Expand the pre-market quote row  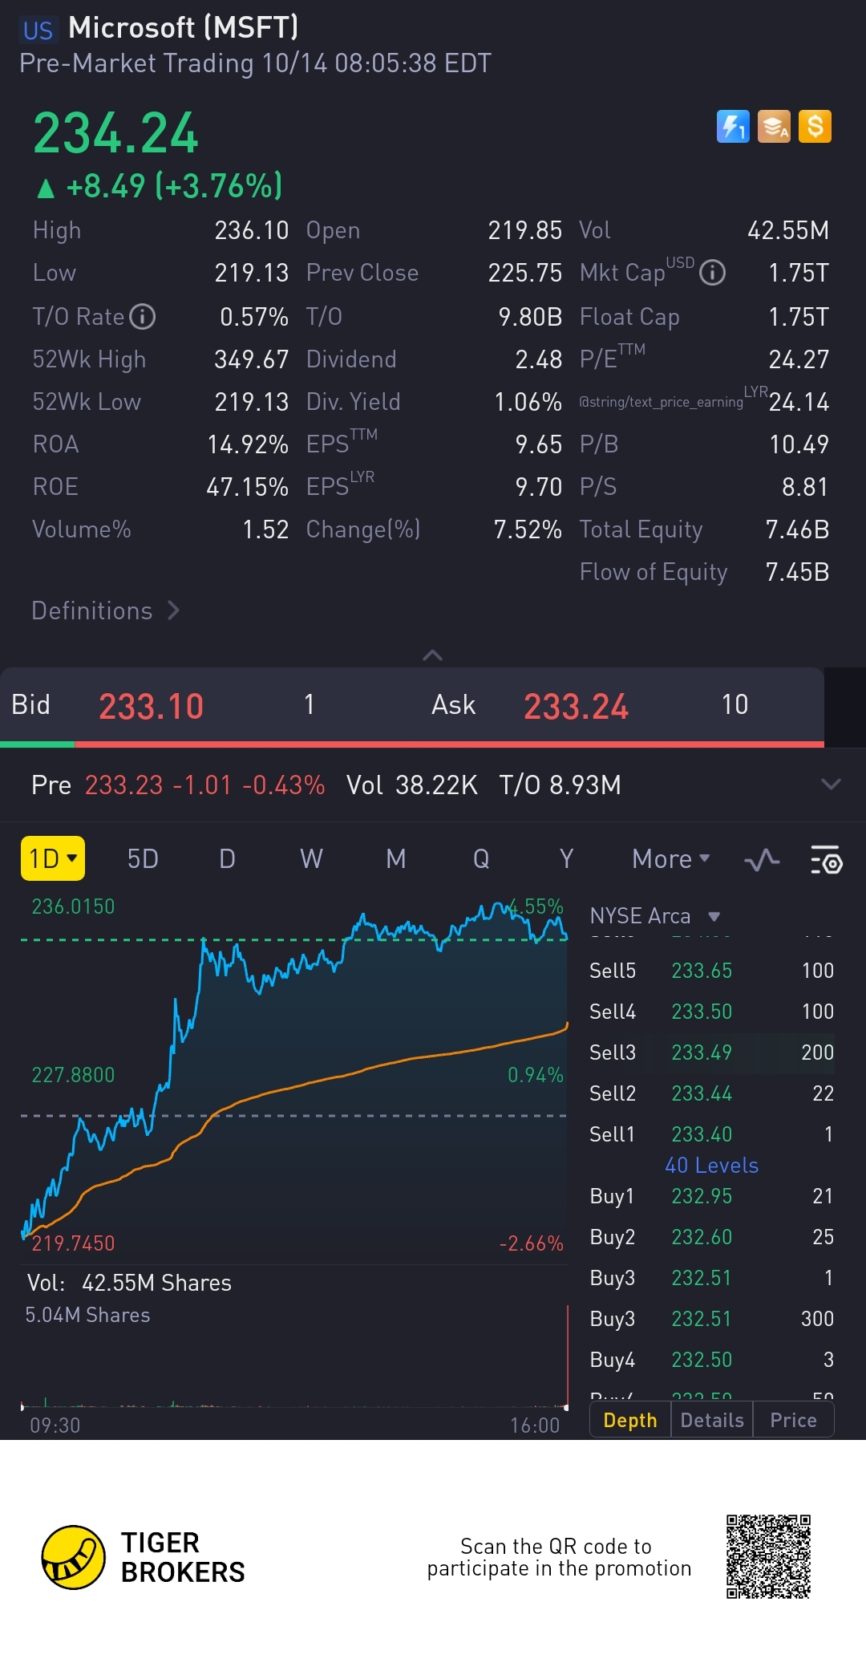(x=831, y=785)
